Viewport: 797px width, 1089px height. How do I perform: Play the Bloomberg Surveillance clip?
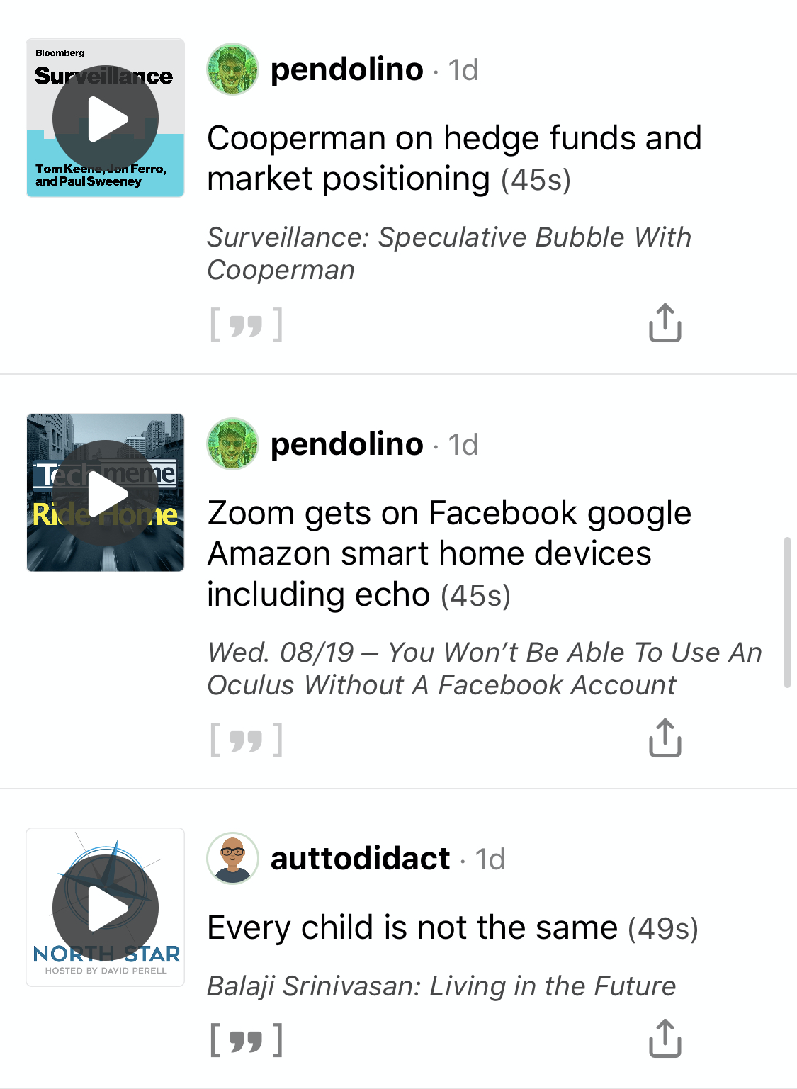pyautogui.click(x=106, y=118)
